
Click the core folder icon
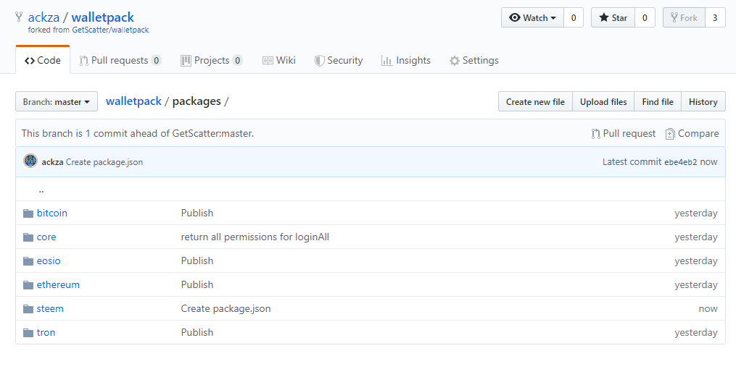pyautogui.click(x=28, y=237)
